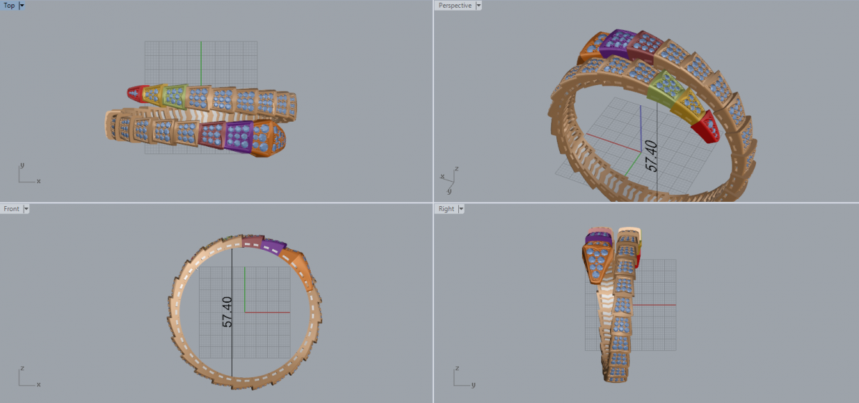This screenshot has width=859, height=403.
Task: Open the Front viewport menu arrow
Action: tap(26, 209)
